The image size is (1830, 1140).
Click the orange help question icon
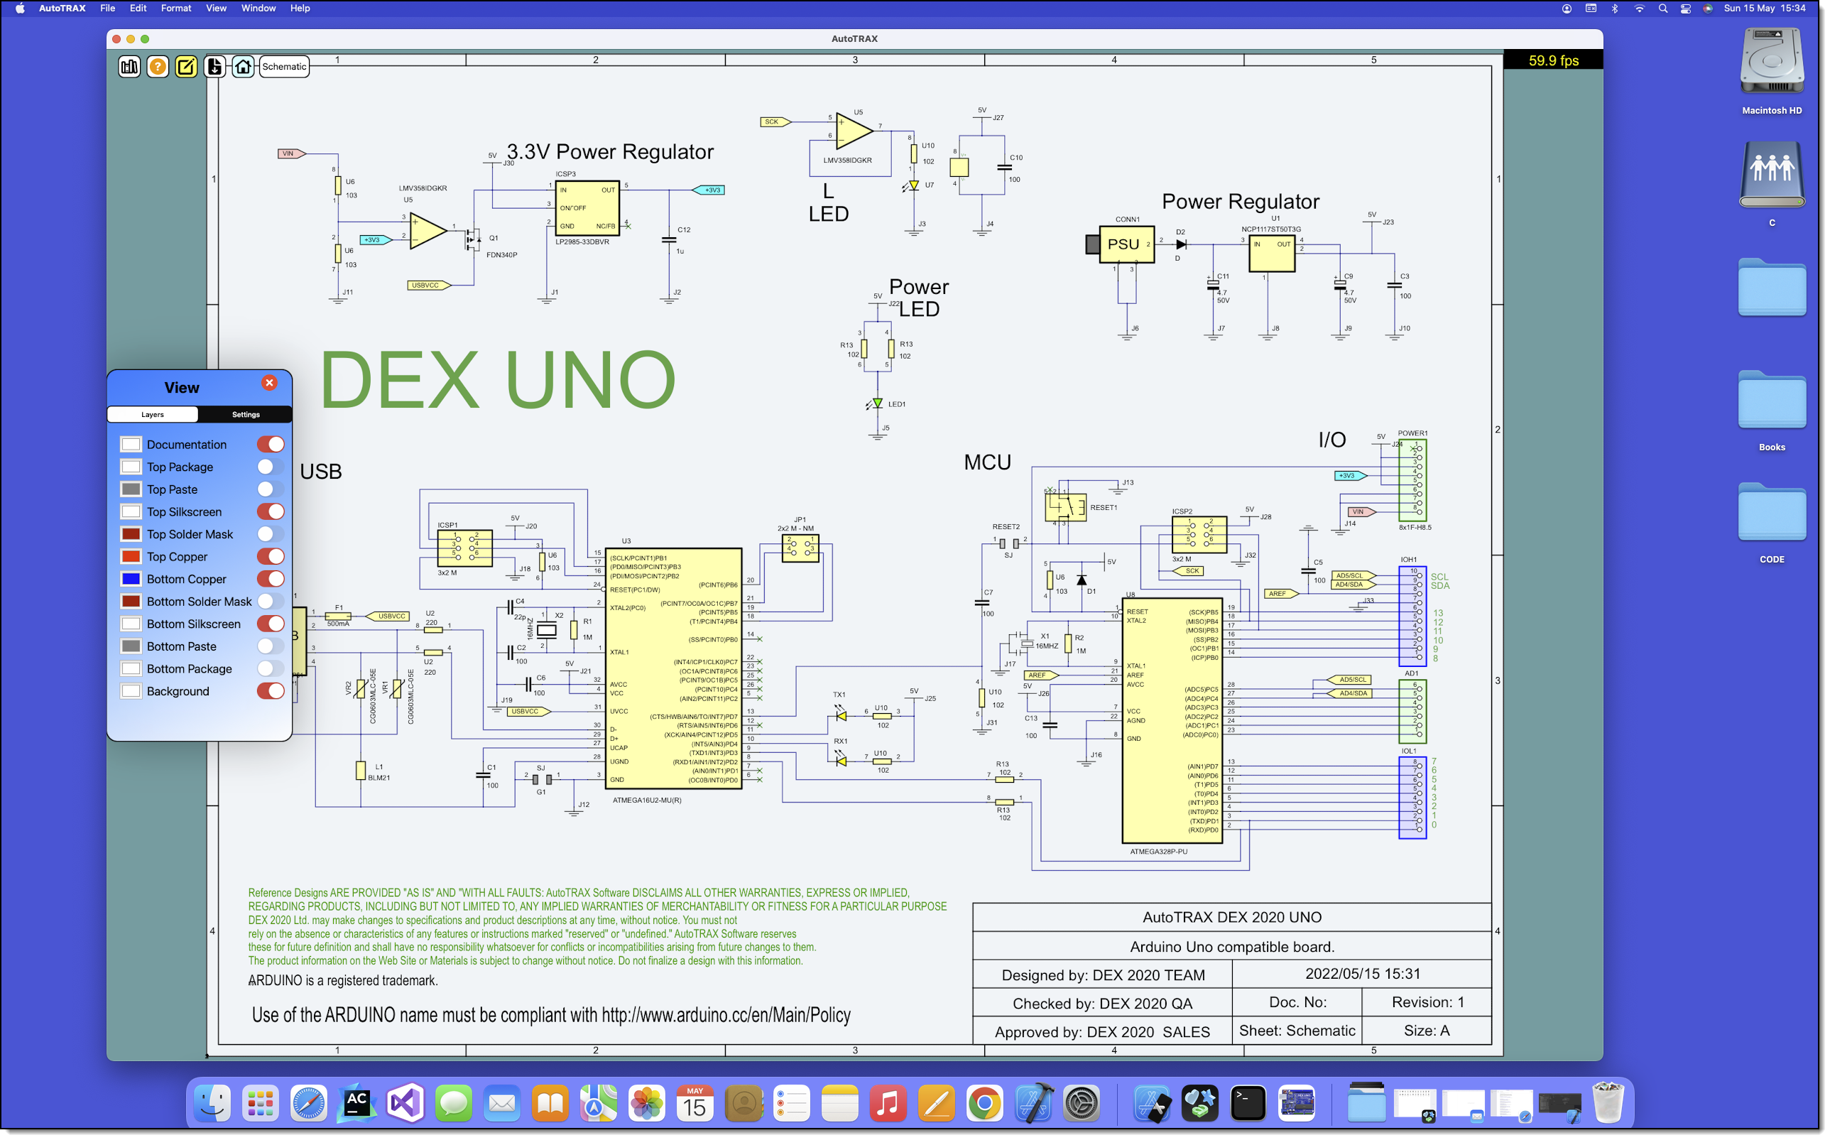tap(158, 66)
